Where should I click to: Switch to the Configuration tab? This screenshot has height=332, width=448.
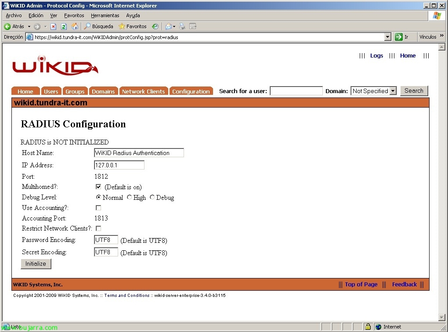pos(191,91)
